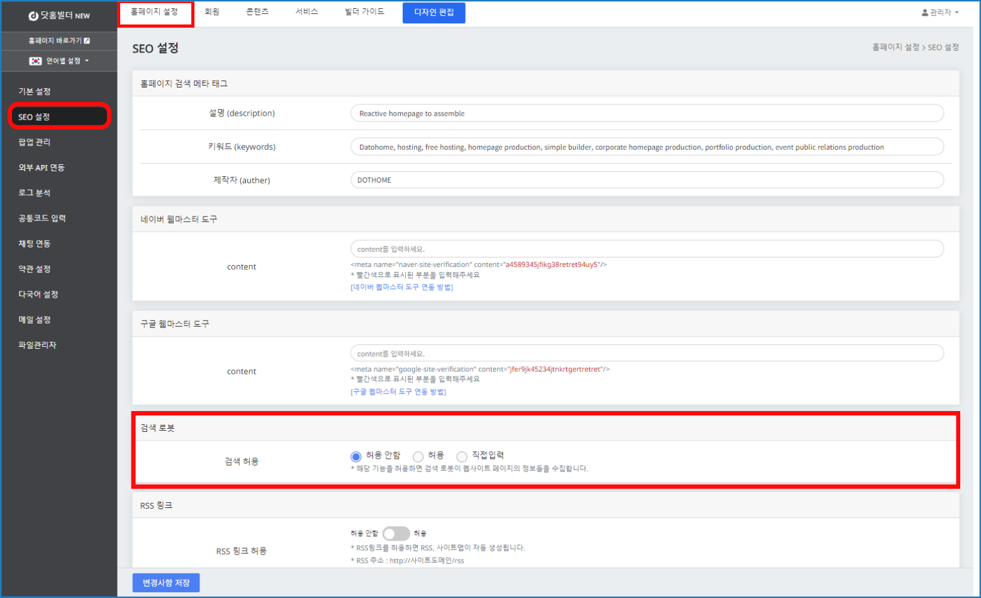The width and height of the screenshot is (981, 598).
Task: Click the 변경사항 저장 save button
Action: point(165,582)
